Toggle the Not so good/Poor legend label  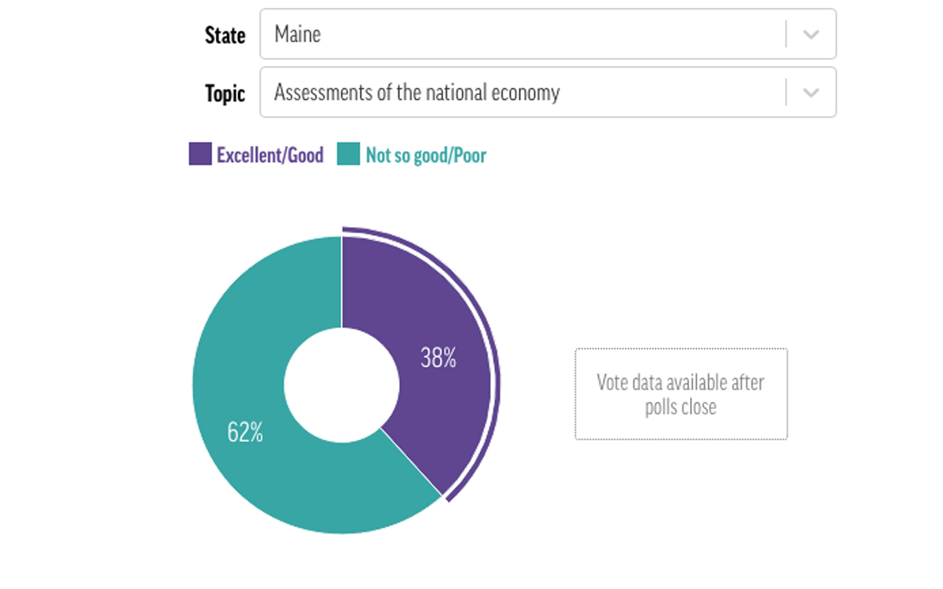[426, 155]
